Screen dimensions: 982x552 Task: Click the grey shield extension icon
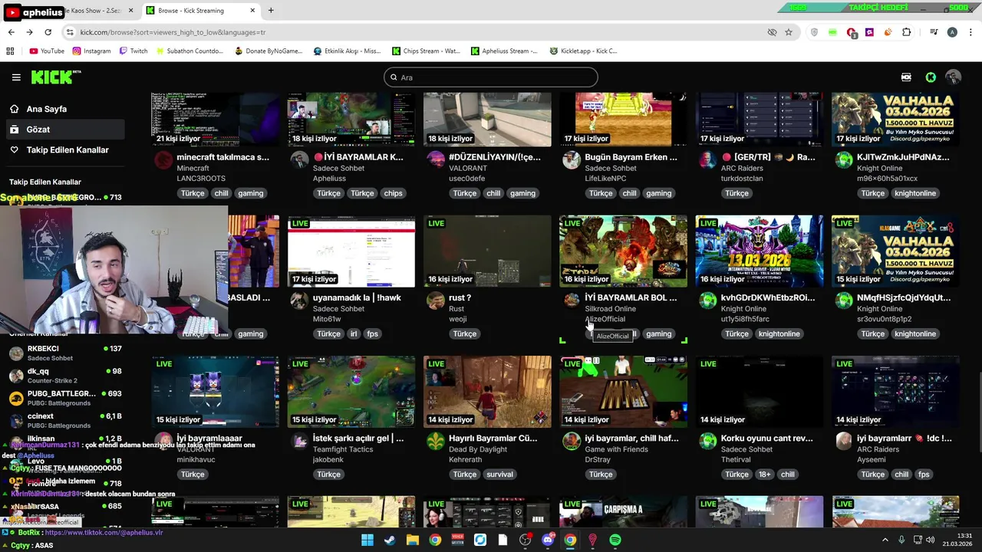(x=814, y=32)
